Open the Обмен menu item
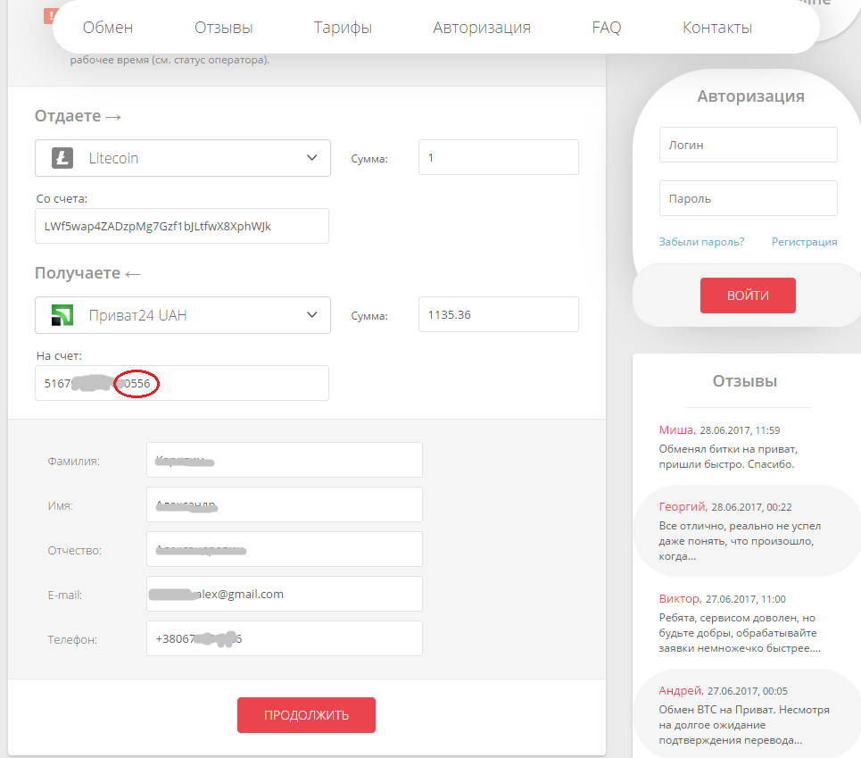861x758 pixels. (108, 28)
